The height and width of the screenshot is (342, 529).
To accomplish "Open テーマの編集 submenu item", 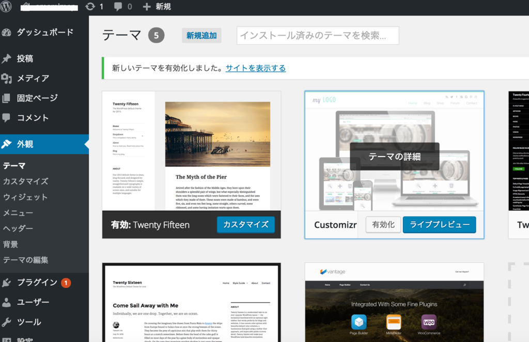I will 26,260.
